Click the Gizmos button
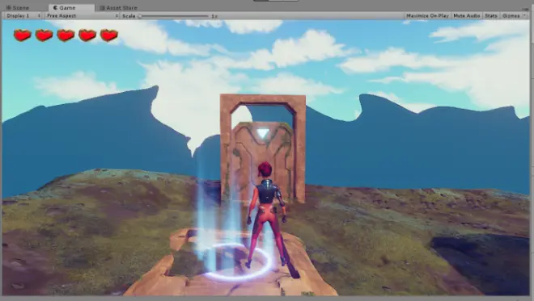 tap(511, 15)
